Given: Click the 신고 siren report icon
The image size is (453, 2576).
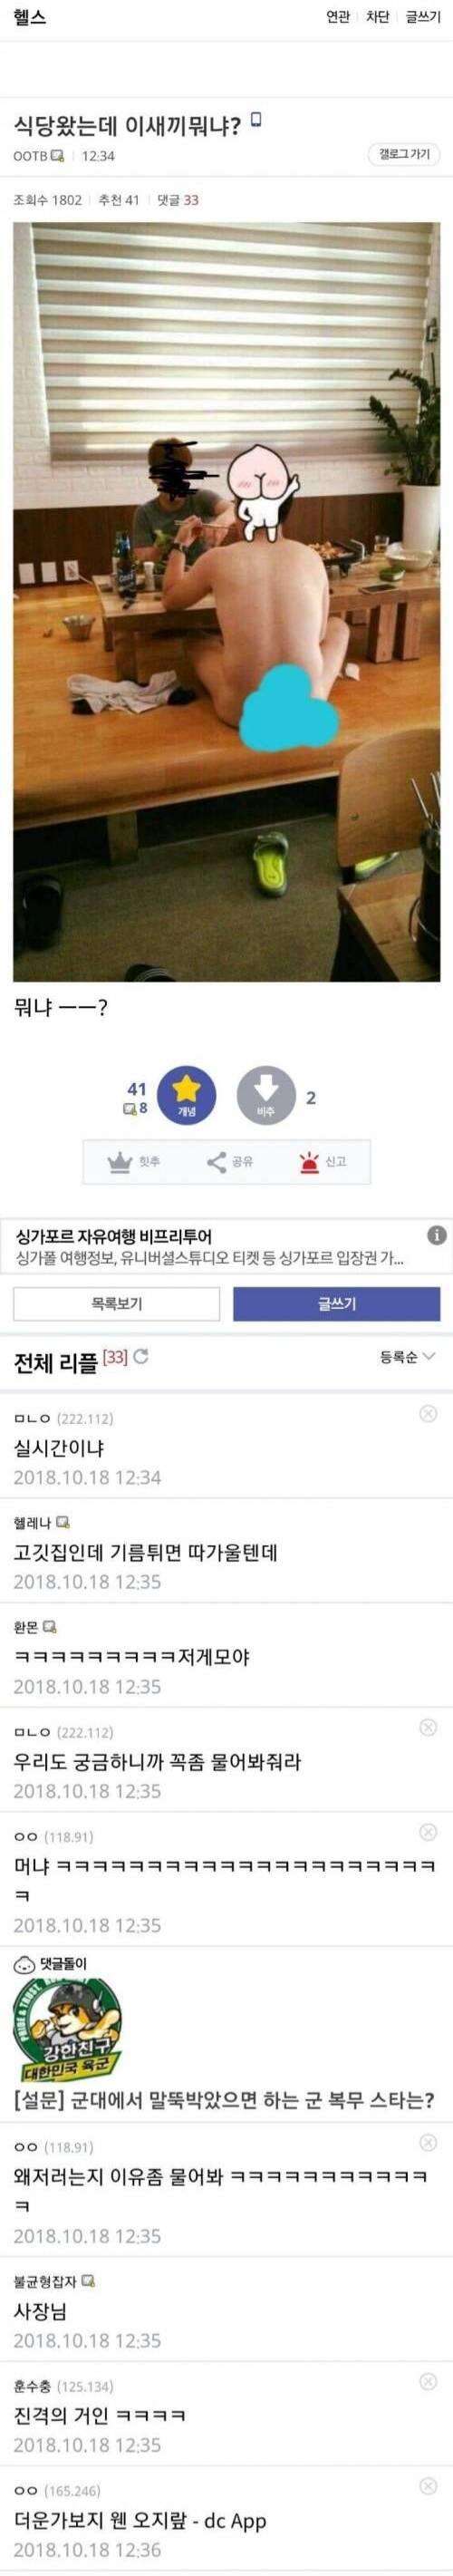Looking at the screenshot, I should pyautogui.click(x=309, y=1162).
